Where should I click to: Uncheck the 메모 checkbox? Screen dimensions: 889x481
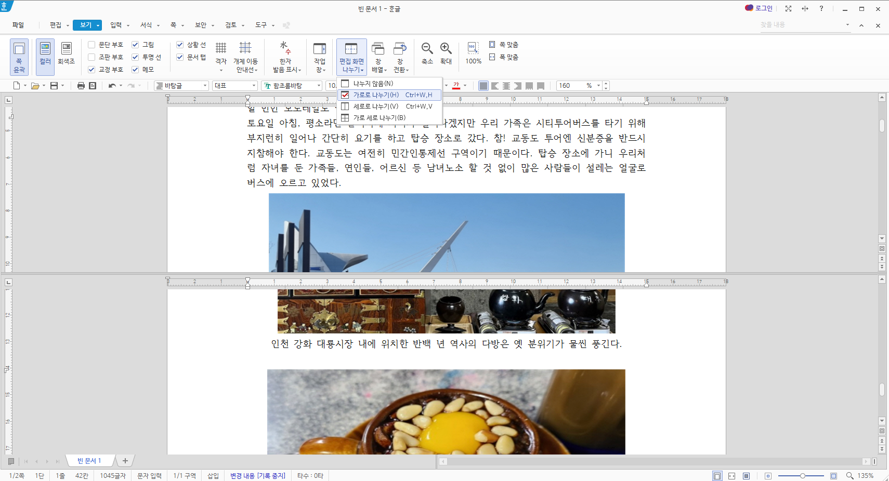point(135,70)
